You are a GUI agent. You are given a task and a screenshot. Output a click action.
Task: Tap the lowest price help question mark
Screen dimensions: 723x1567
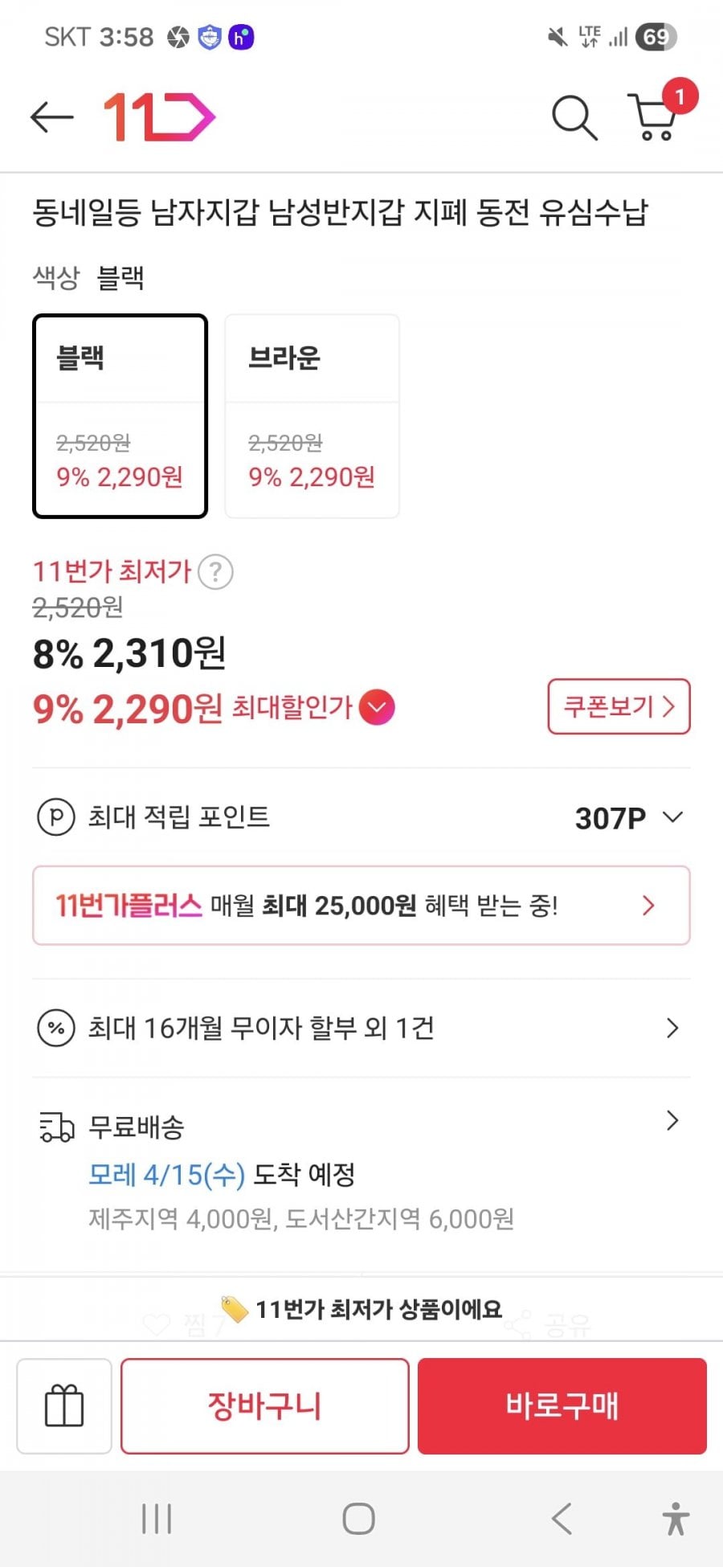215,572
